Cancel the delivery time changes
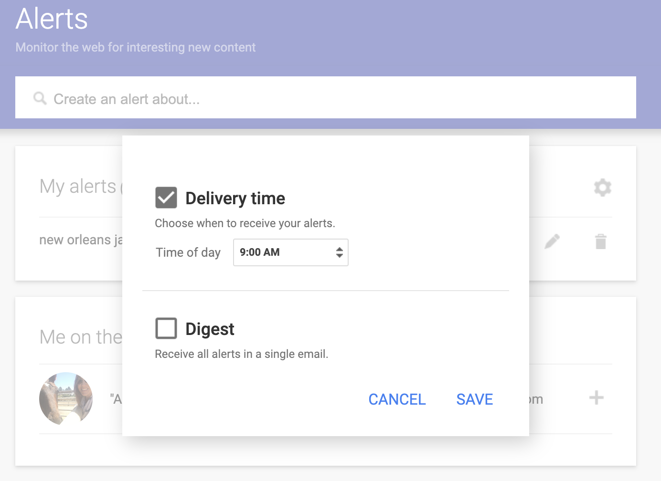The width and height of the screenshot is (661, 481). 396,399
